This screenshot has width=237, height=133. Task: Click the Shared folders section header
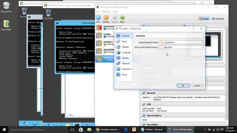click(183, 116)
